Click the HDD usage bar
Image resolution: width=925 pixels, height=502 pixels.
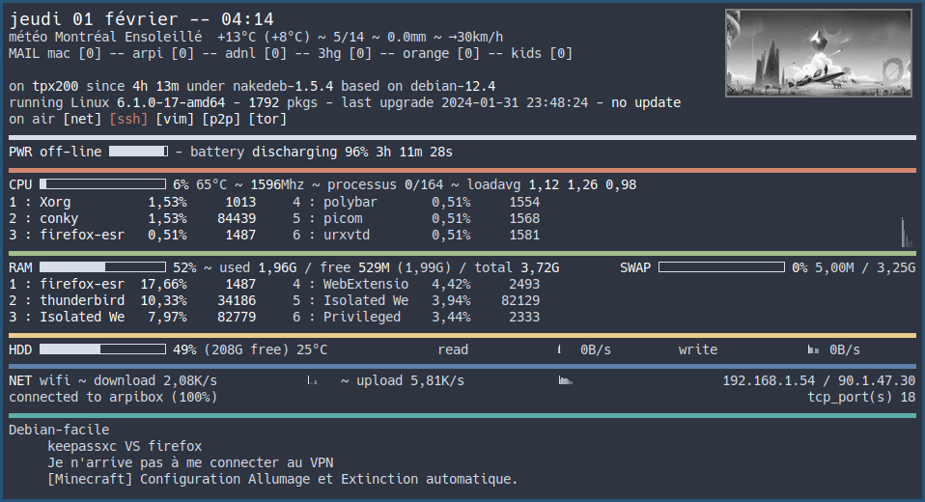[103, 349]
